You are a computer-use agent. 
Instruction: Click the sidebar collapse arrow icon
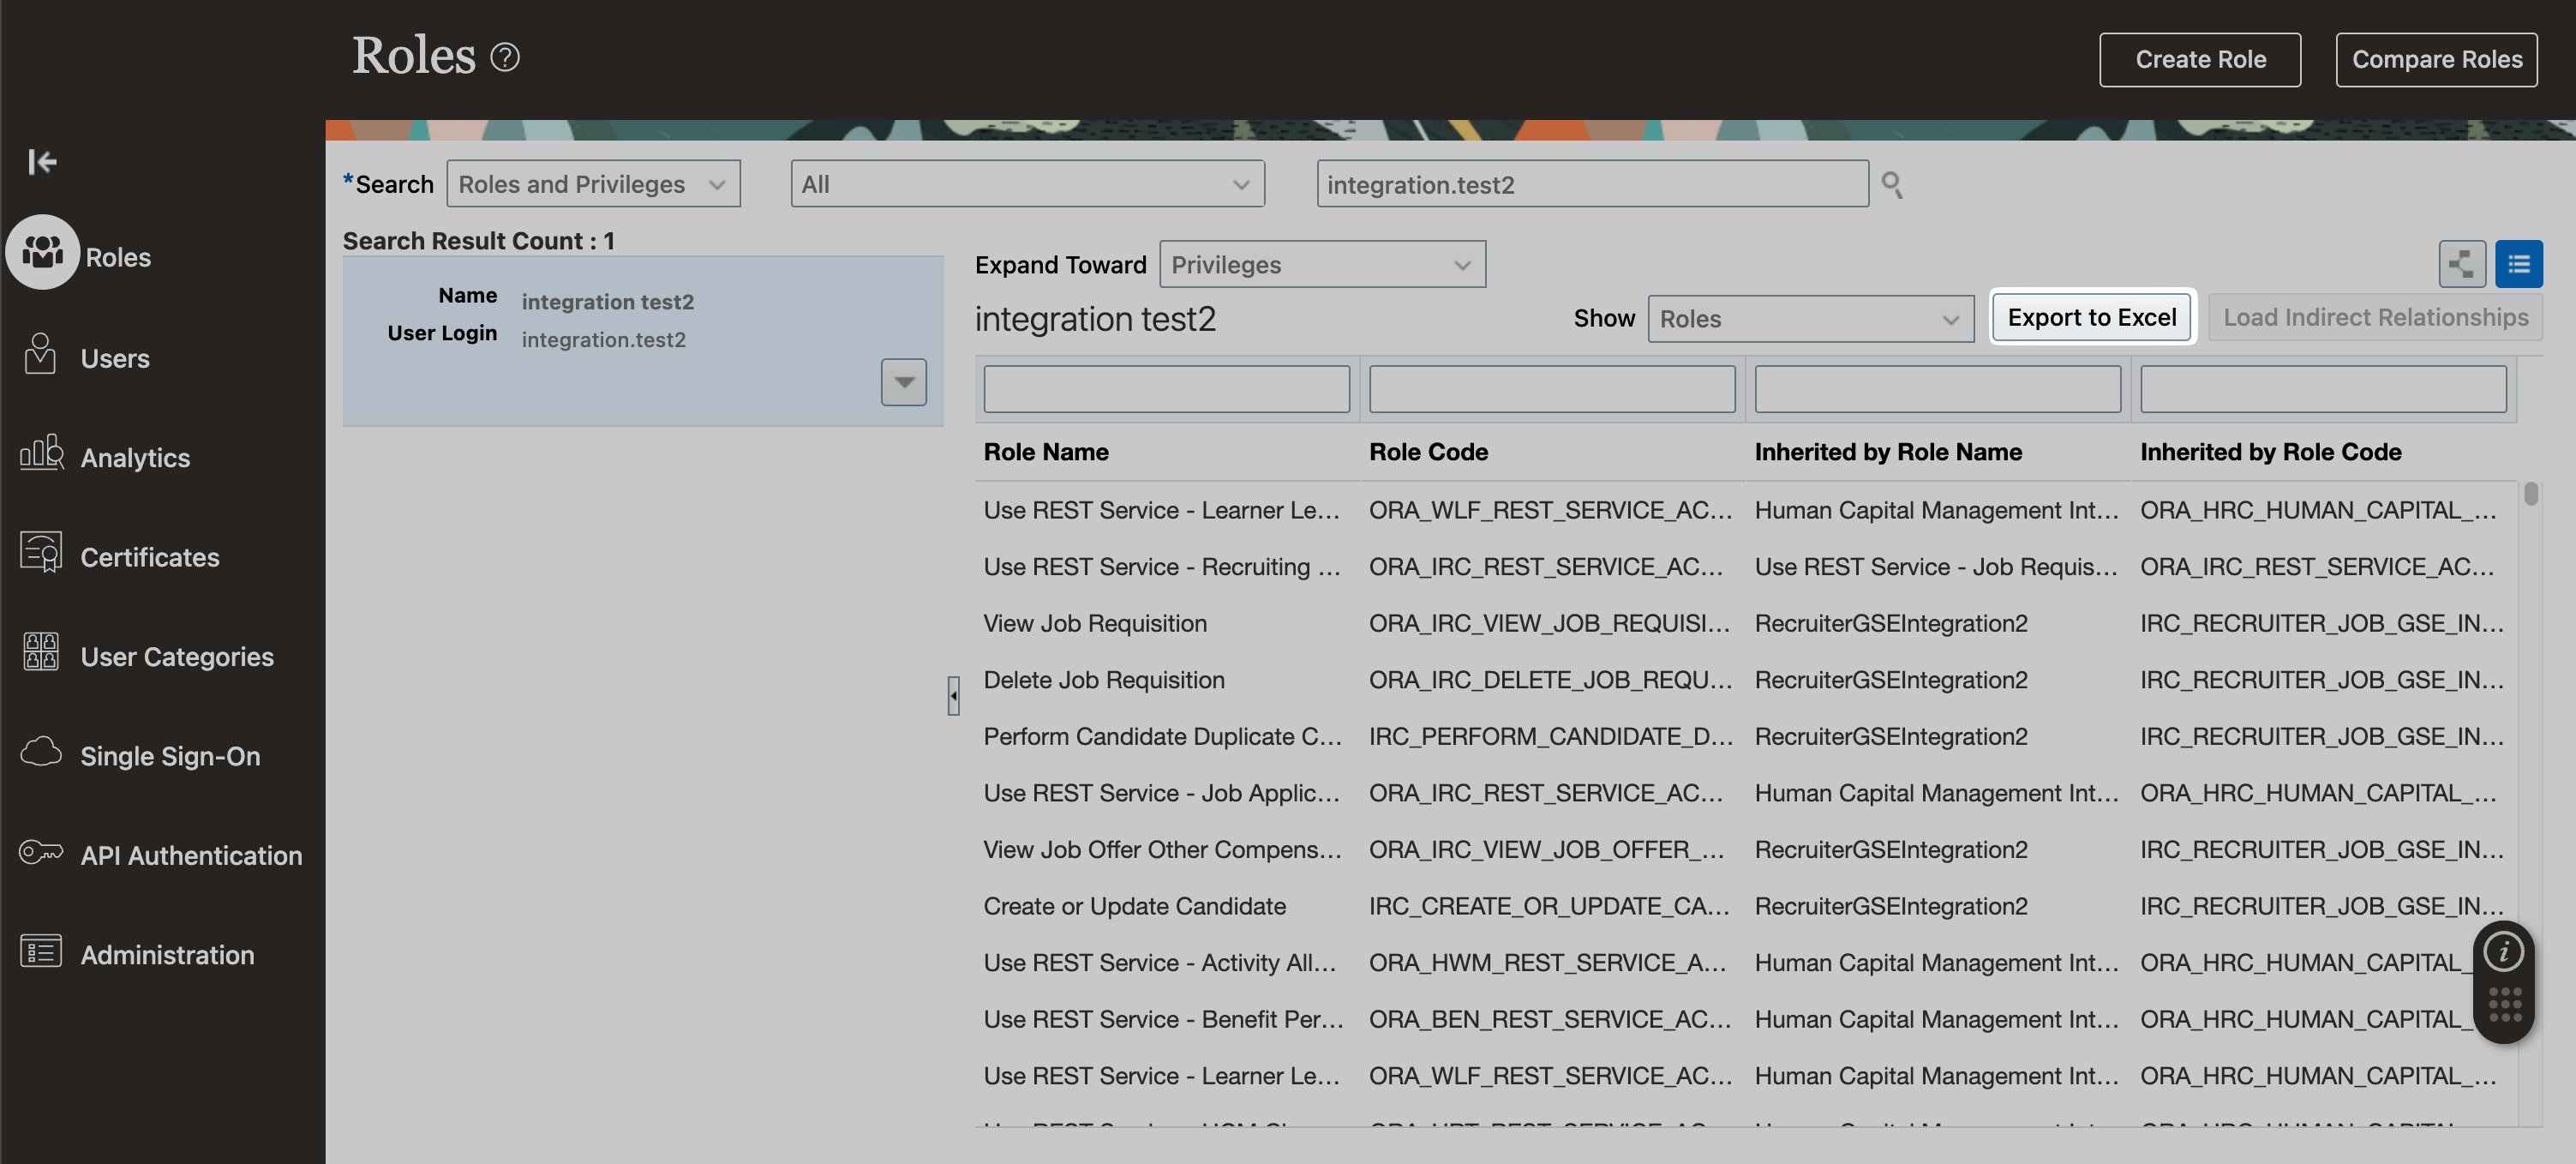pyautogui.click(x=42, y=161)
